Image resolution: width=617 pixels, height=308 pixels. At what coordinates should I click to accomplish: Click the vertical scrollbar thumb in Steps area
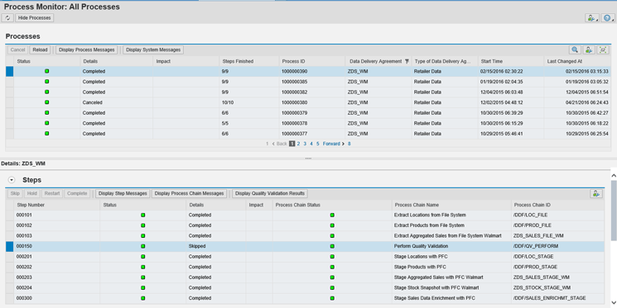coord(614,211)
